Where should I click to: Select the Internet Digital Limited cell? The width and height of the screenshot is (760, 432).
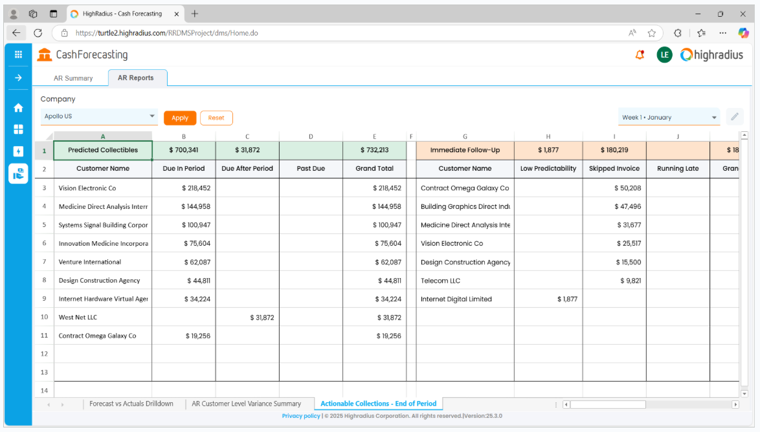click(465, 299)
